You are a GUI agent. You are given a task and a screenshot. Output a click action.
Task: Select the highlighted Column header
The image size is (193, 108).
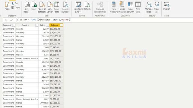point(54,25)
